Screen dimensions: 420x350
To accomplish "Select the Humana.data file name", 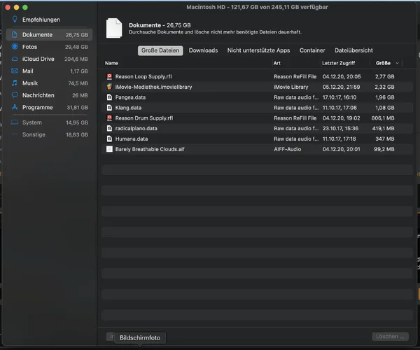I will (x=132, y=139).
